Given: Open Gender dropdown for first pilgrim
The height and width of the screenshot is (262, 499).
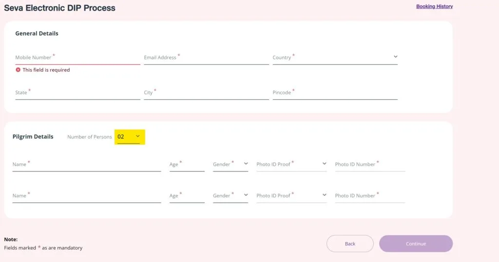Looking at the screenshot, I should coord(230,165).
